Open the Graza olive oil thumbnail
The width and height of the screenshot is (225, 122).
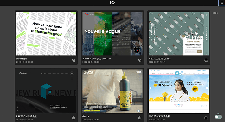(x=113, y=91)
